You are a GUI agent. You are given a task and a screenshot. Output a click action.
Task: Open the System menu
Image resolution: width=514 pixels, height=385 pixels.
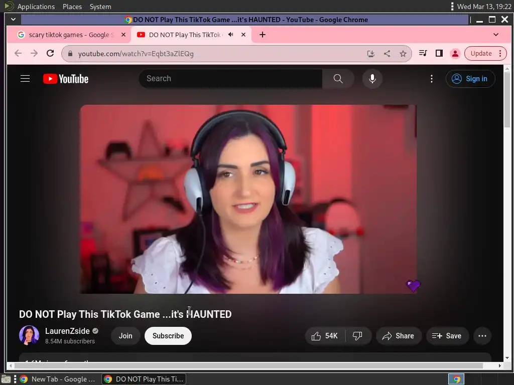coord(100,7)
